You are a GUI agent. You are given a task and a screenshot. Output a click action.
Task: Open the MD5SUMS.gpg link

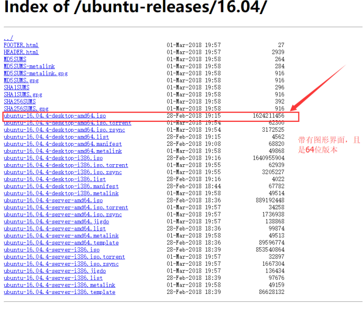point(21,80)
